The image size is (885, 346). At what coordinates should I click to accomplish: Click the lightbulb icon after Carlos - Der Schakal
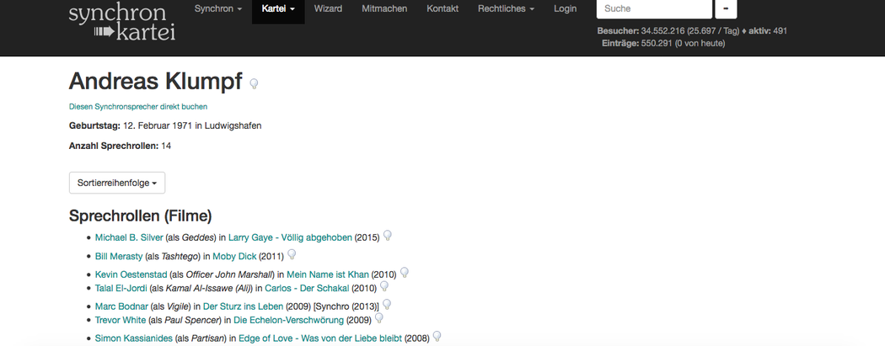tap(384, 286)
